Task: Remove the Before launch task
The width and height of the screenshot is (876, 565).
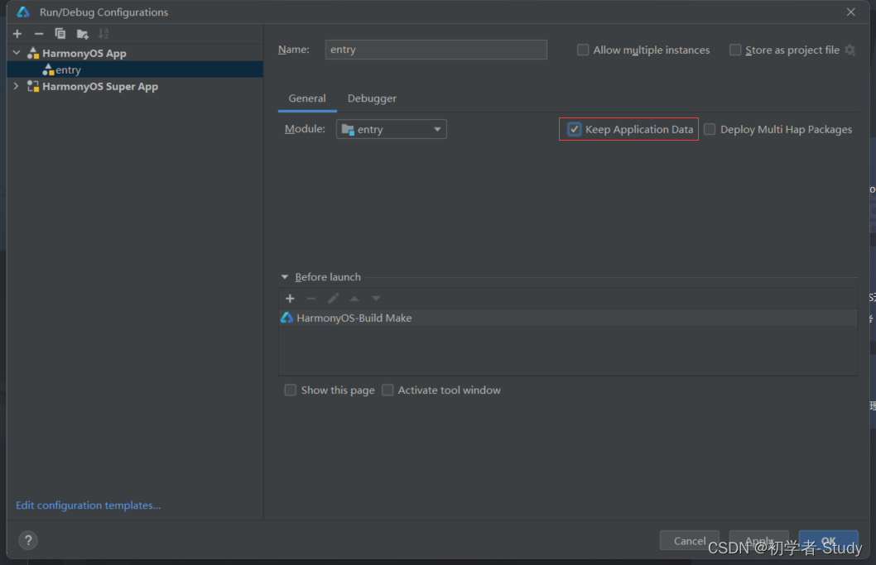Action: (311, 299)
